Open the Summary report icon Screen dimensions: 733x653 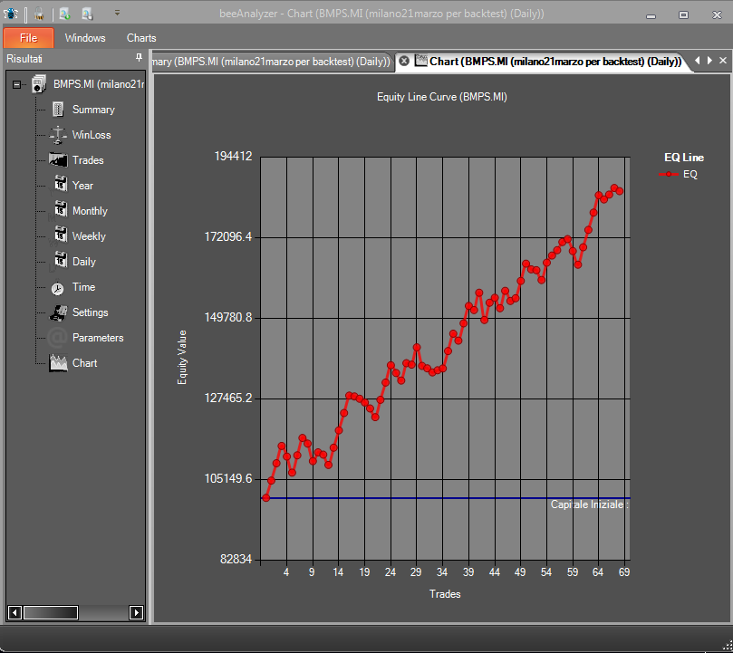[x=58, y=110]
